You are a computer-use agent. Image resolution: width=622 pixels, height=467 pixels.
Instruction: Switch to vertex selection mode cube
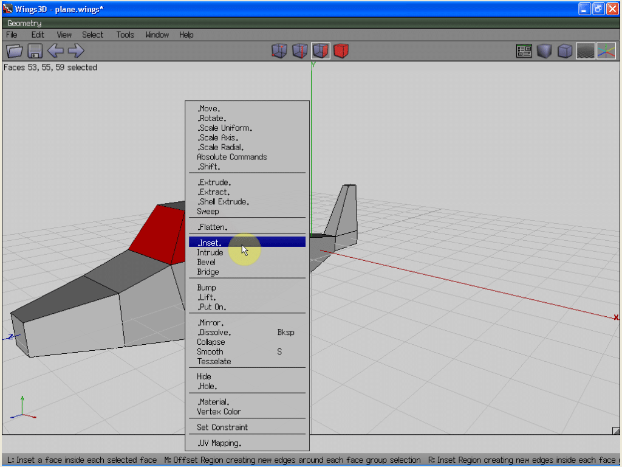pyautogui.click(x=279, y=51)
